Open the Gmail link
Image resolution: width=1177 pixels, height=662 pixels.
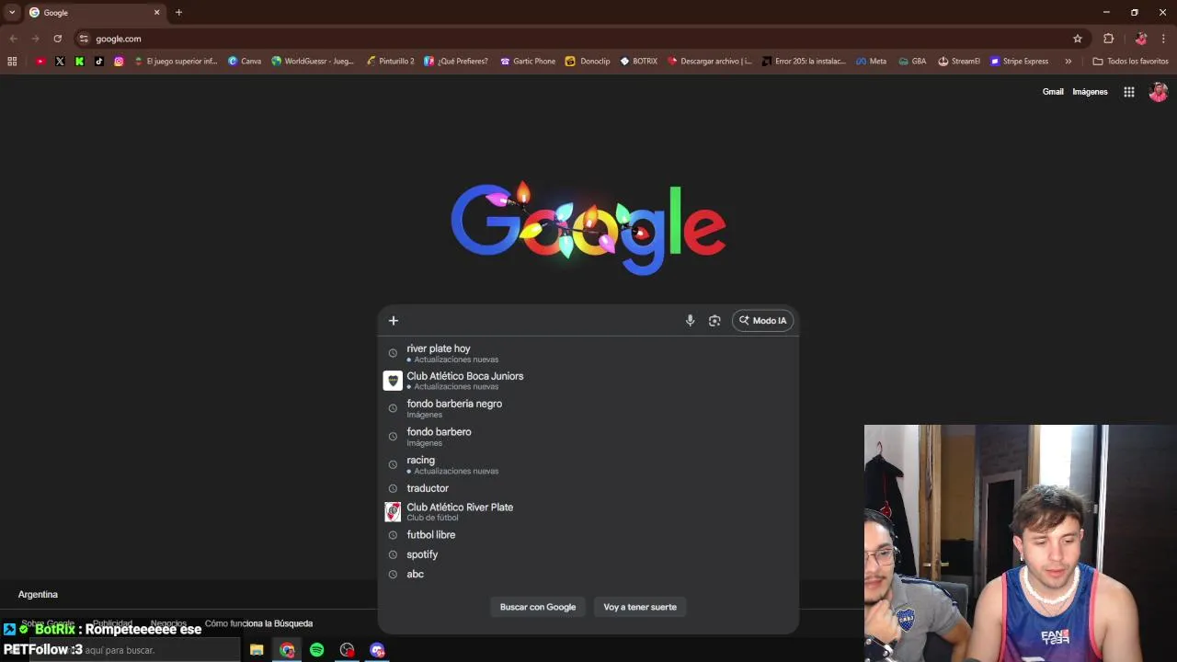[x=1053, y=92]
